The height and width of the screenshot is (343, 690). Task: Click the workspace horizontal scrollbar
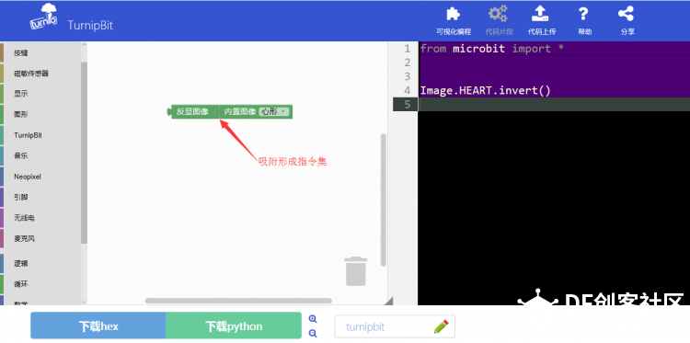[238, 301]
